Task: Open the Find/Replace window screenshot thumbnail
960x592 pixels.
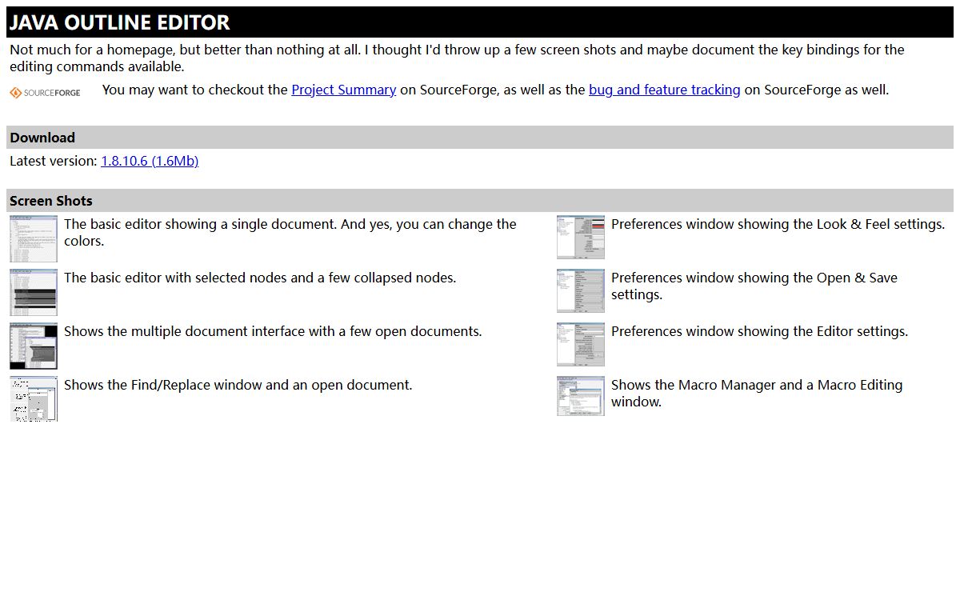Action: [34, 398]
